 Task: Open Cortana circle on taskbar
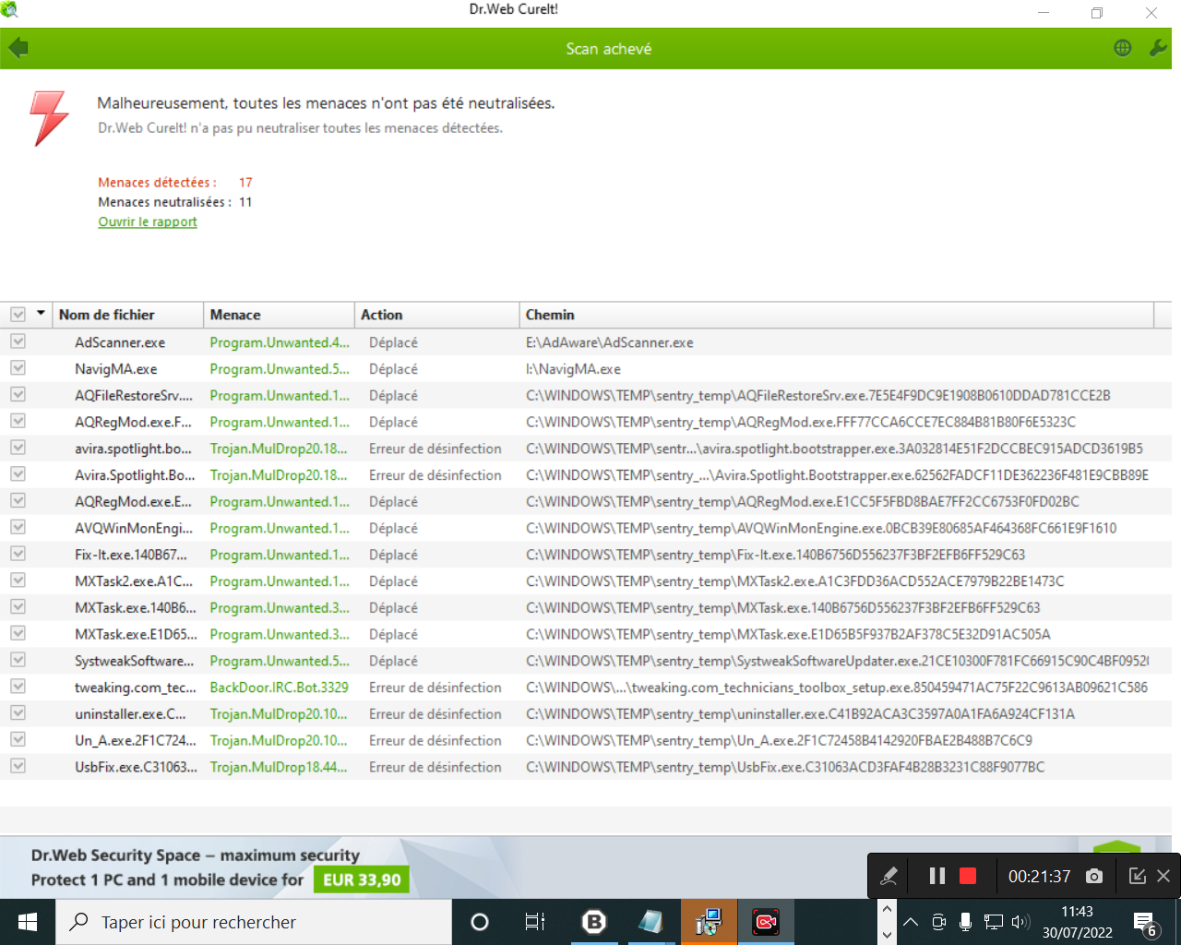pos(480,922)
